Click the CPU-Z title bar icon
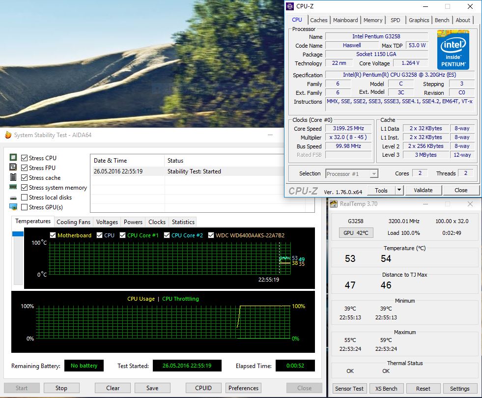This screenshot has height=398, width=482. pos(290,6)
